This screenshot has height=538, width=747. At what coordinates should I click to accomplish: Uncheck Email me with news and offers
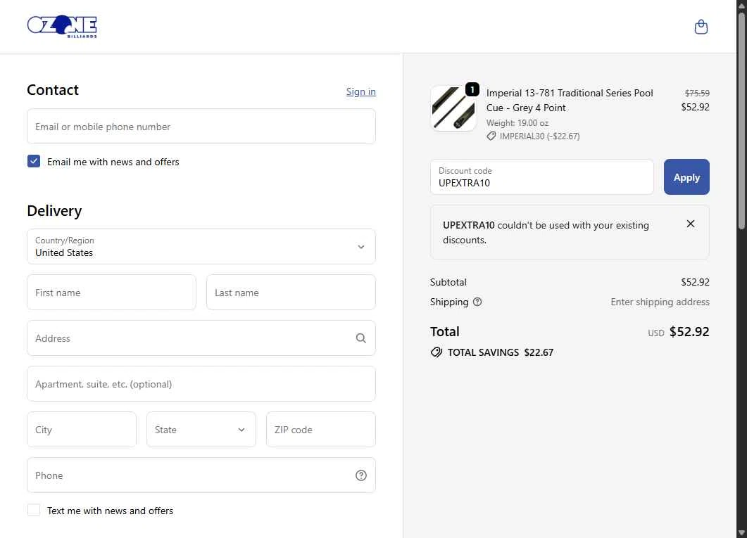click(34, 161)
